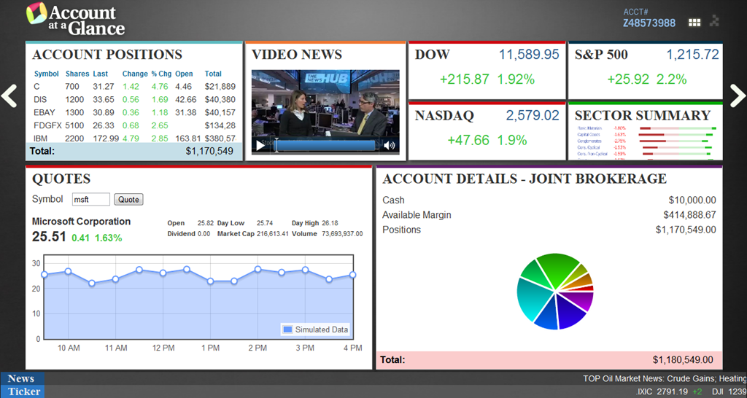Click account number Z48573988
The image size is (747, 398).
coord(649,23)
